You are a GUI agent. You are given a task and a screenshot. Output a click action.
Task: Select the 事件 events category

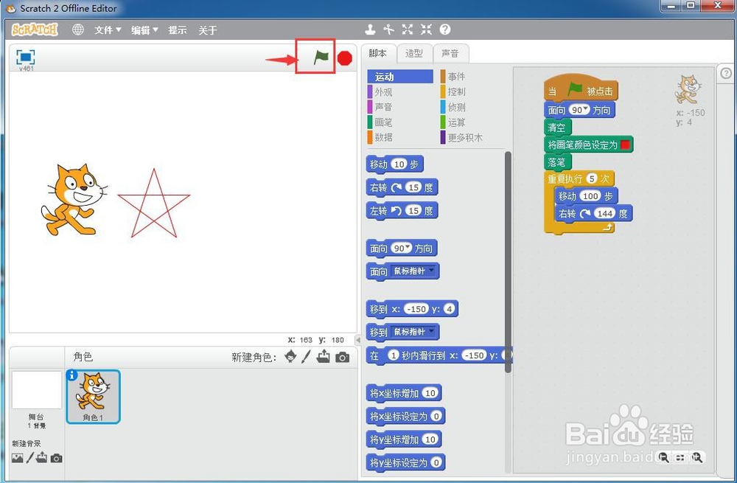point(472,76)
